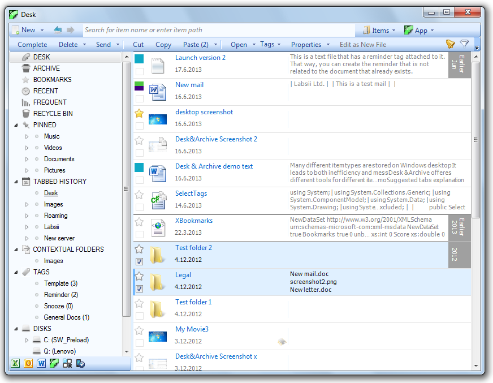
Task: Click the ARCHIVE icon in the sidebar
Action: click(x=25, y=68)
